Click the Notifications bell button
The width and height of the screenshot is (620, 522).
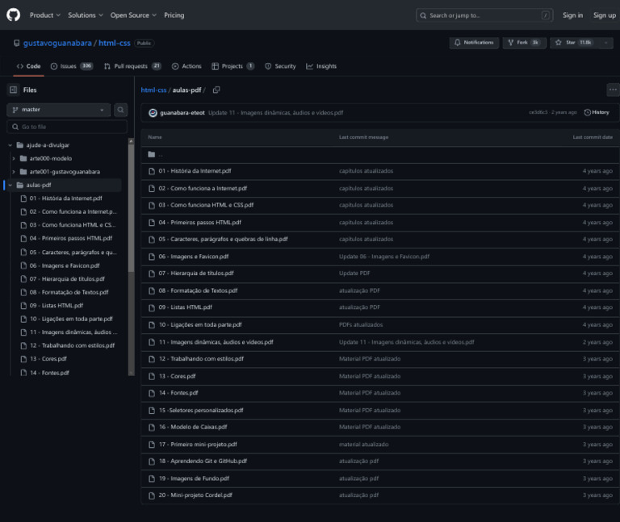click(x=474, y=43)
